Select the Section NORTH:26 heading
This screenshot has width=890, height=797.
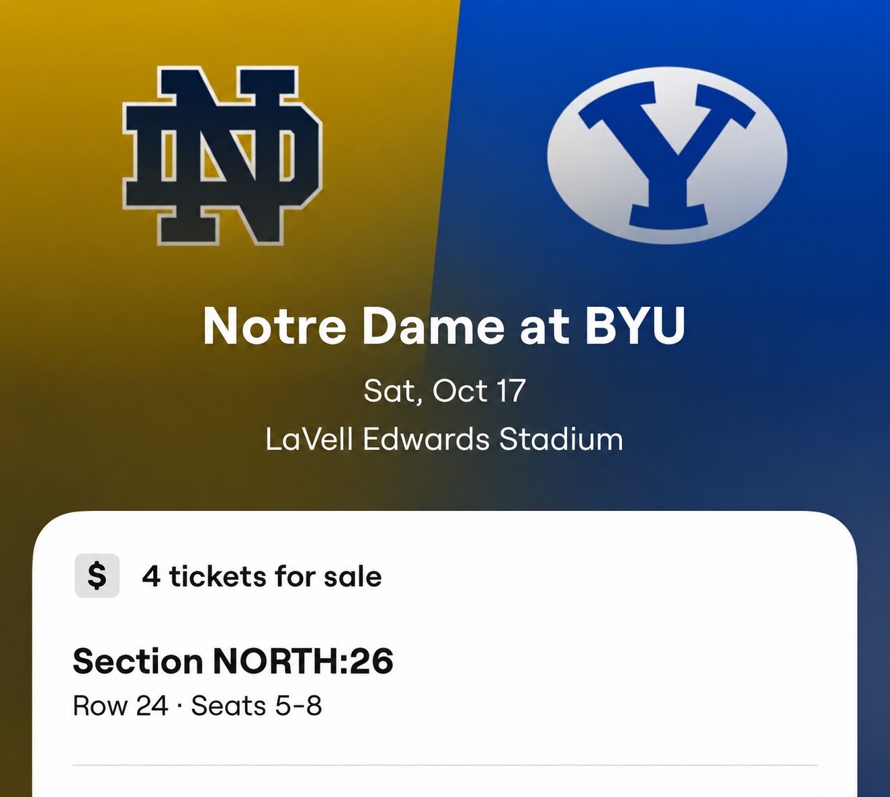(233, 661)
